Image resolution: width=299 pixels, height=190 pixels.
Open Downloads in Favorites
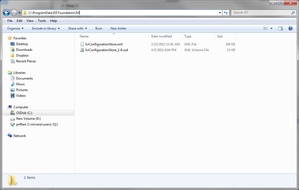pos(24,50)
